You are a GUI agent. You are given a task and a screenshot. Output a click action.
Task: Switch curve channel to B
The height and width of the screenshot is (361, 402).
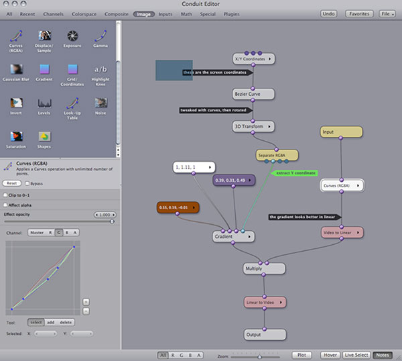tap(67, 233)
